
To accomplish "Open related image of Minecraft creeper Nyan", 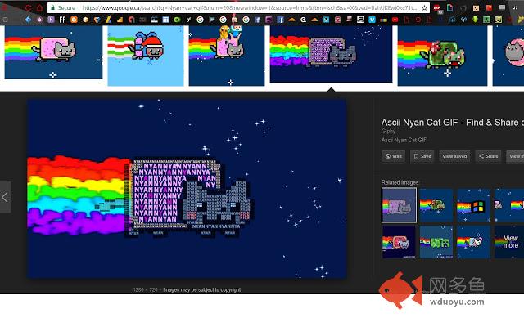I will click(436, 242).
